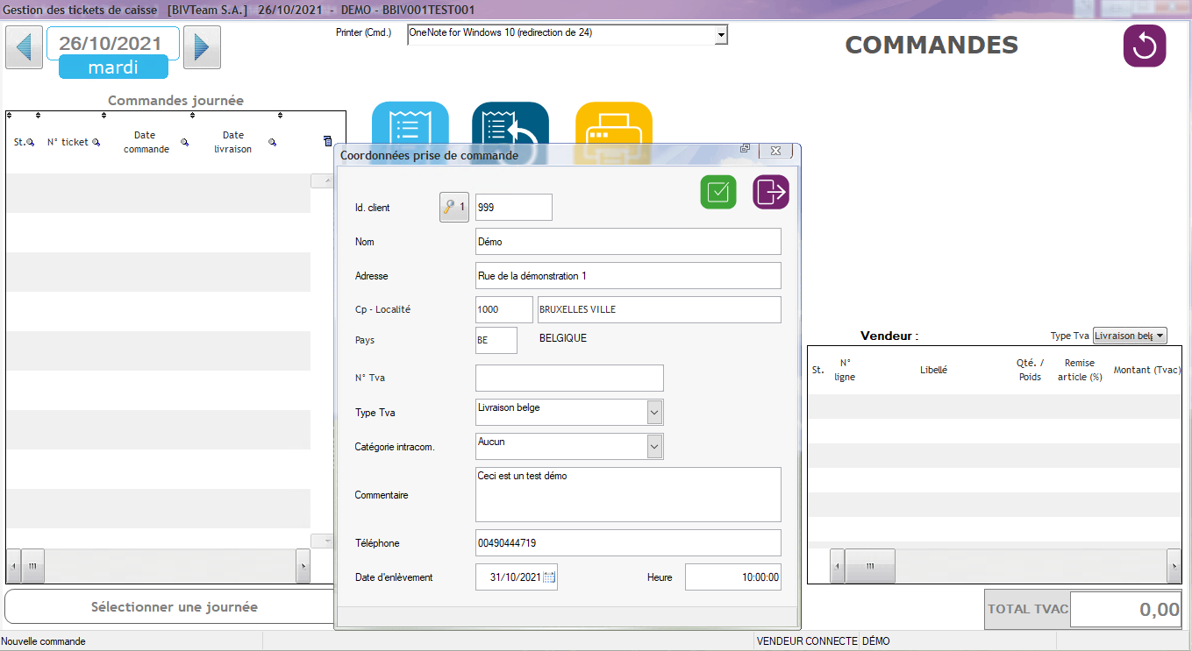
Task: Click the Heure time field
Action: point(732,577)
